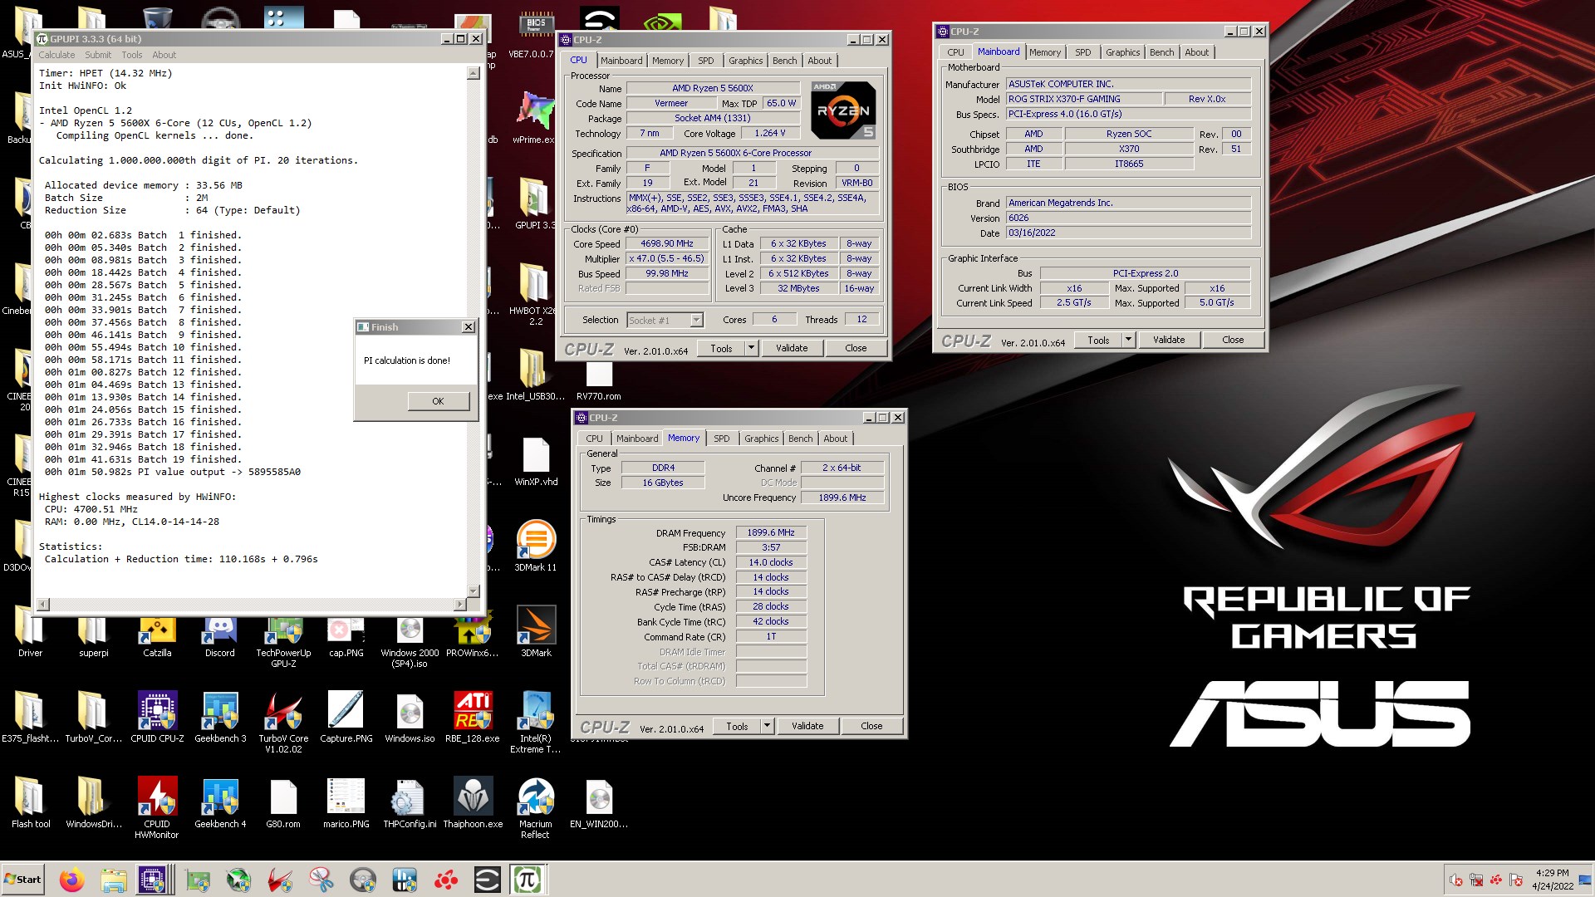
Task: Launch RBE_128.exe ATI icon
Action: (473, 714)
